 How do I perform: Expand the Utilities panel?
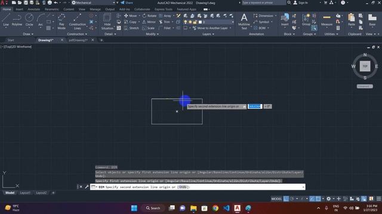tap(331, 34)
